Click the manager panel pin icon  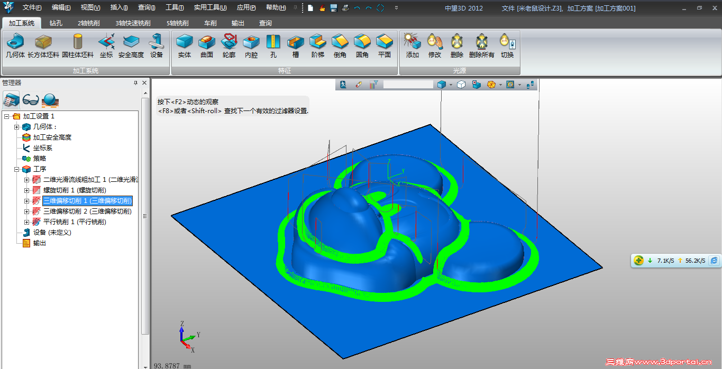[135, 83]
